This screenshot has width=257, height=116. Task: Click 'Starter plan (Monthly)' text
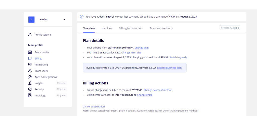pos(121,48)
